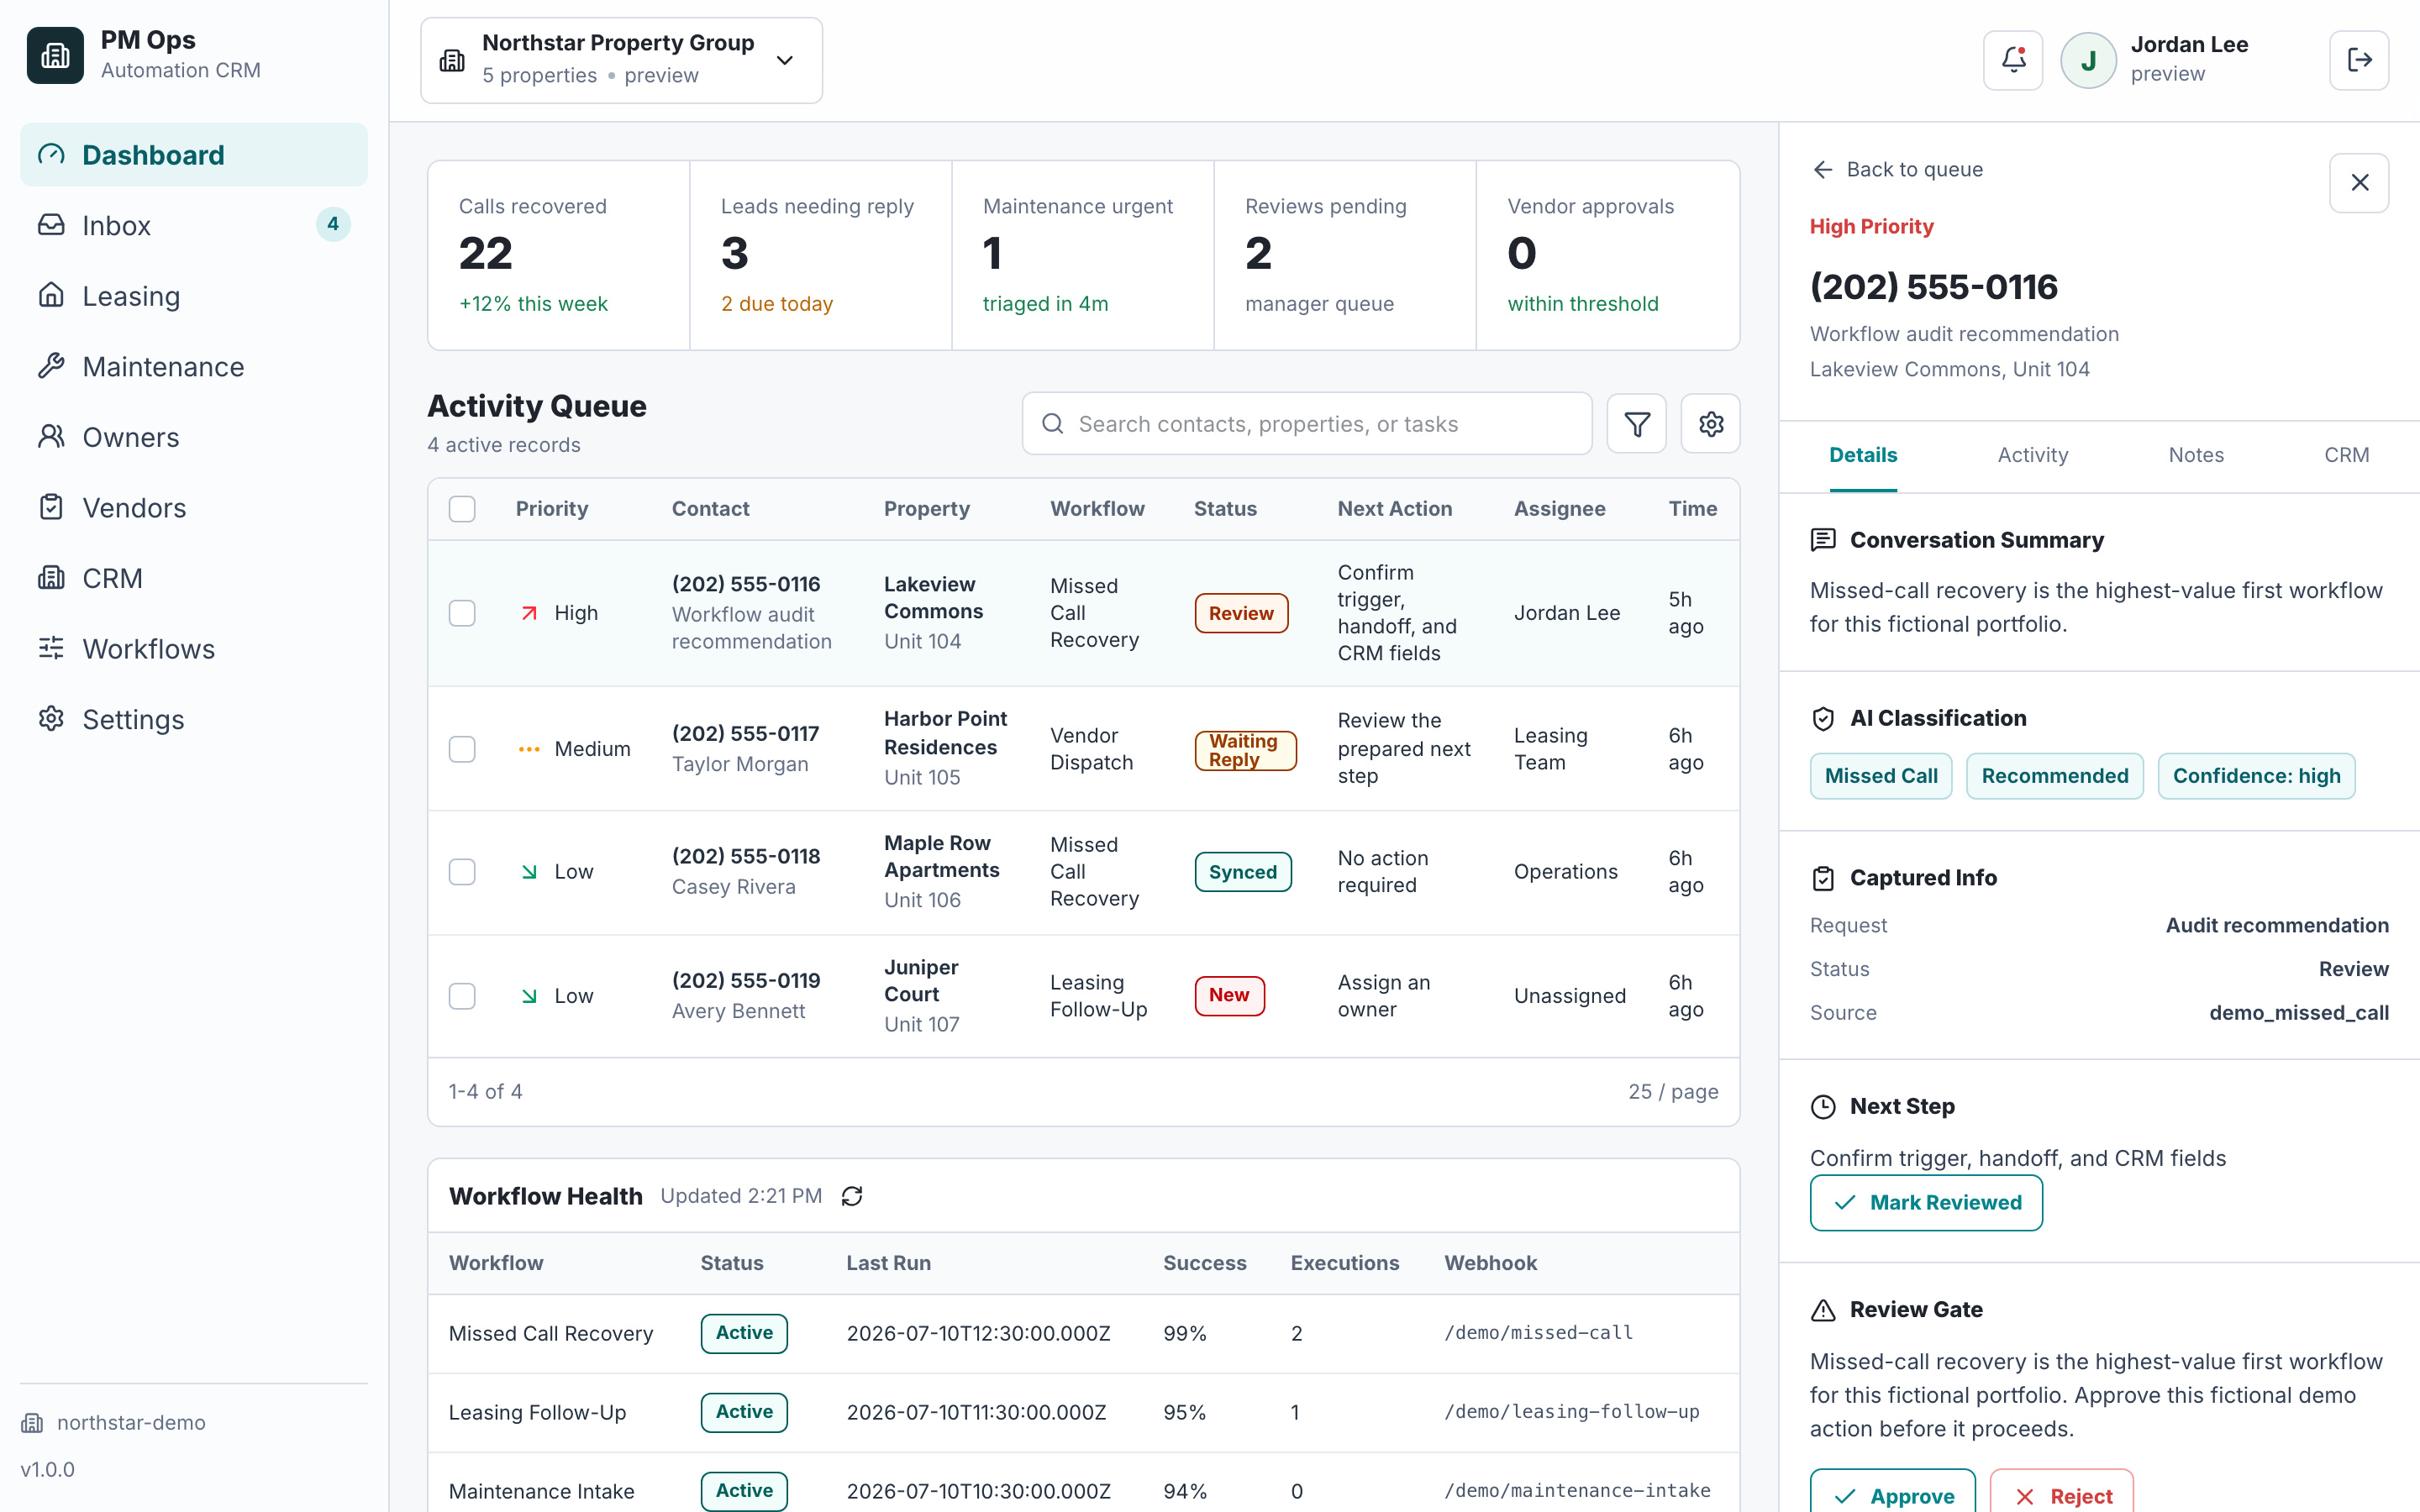The width and height of the screenshot is (2420, 1512).
Task: Switch to the CRM tab in panel
Action: (2346, 455)
